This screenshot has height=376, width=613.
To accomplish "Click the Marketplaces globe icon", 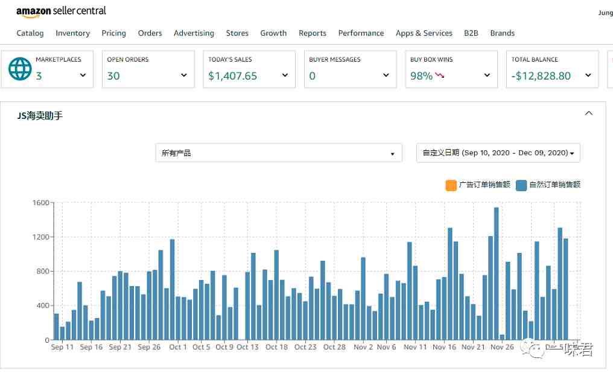I will [20, 69].
